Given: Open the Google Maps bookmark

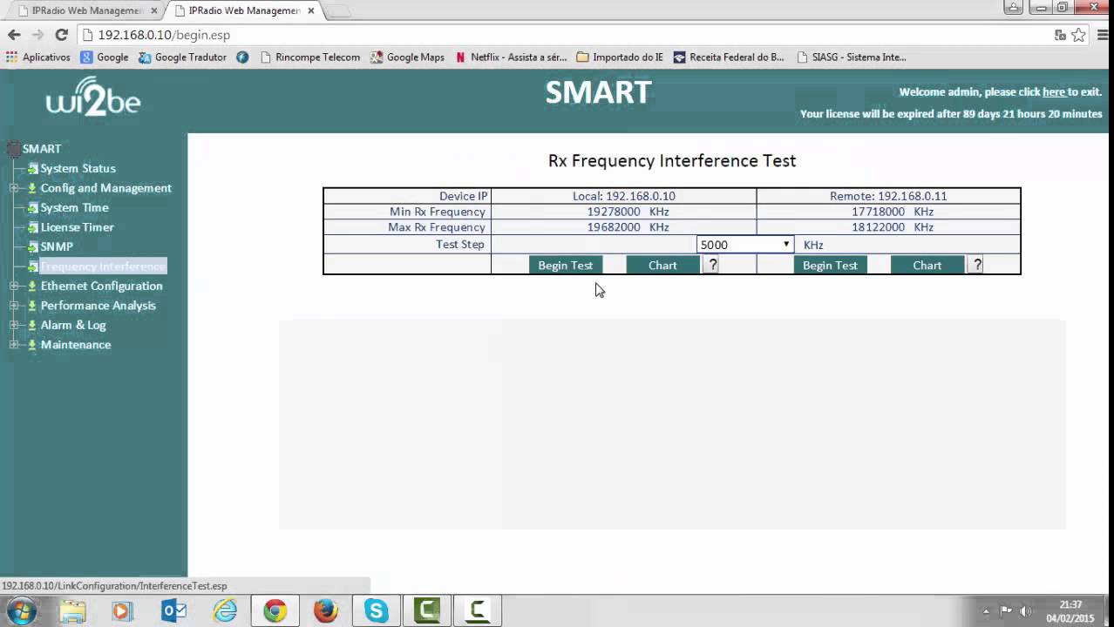Looking at the screenshot, I should [407, 57].
